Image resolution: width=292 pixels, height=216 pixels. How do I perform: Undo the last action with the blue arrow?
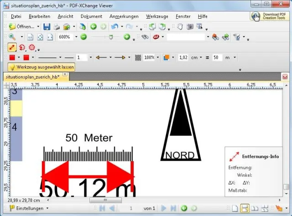(115, 26)
